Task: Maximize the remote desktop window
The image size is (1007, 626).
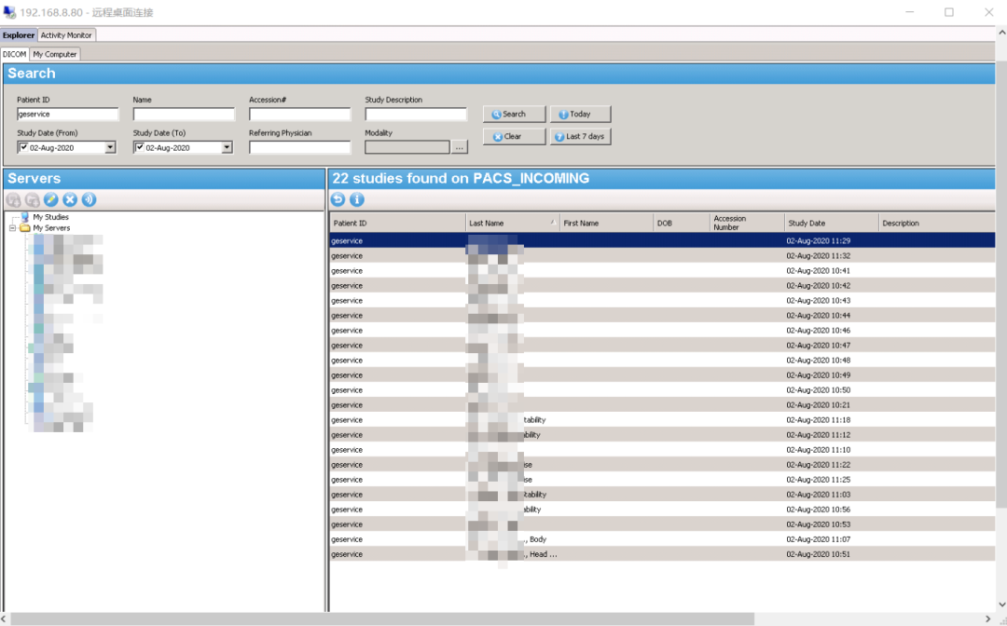Action: [x=948, y=12]
